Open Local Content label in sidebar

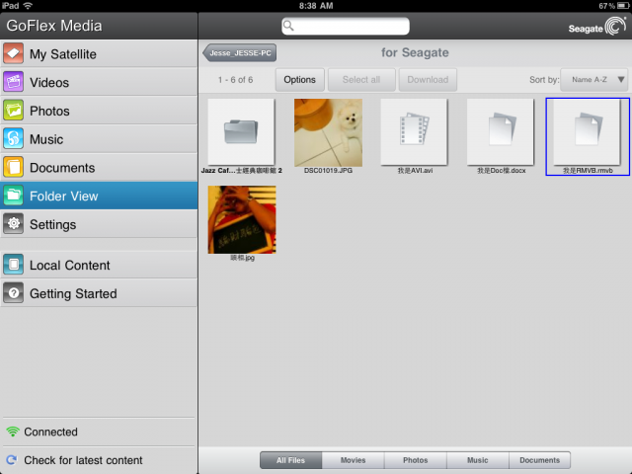pyautogui.click(x=70, y=266)
